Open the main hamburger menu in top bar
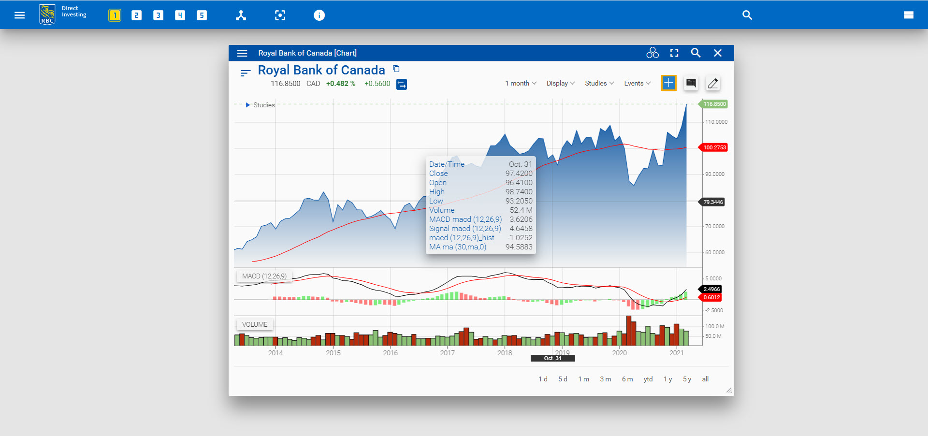This screenshot has height=436, width=928. click(19, 15)
